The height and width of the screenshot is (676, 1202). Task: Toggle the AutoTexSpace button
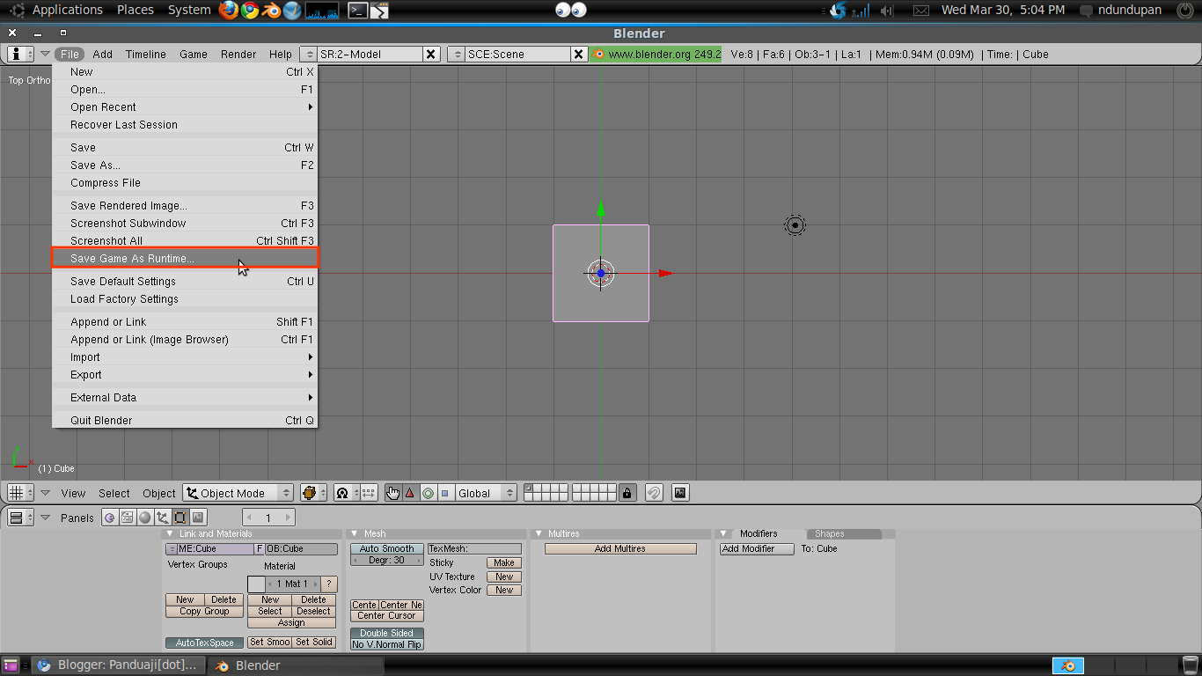tap(205, 643)
